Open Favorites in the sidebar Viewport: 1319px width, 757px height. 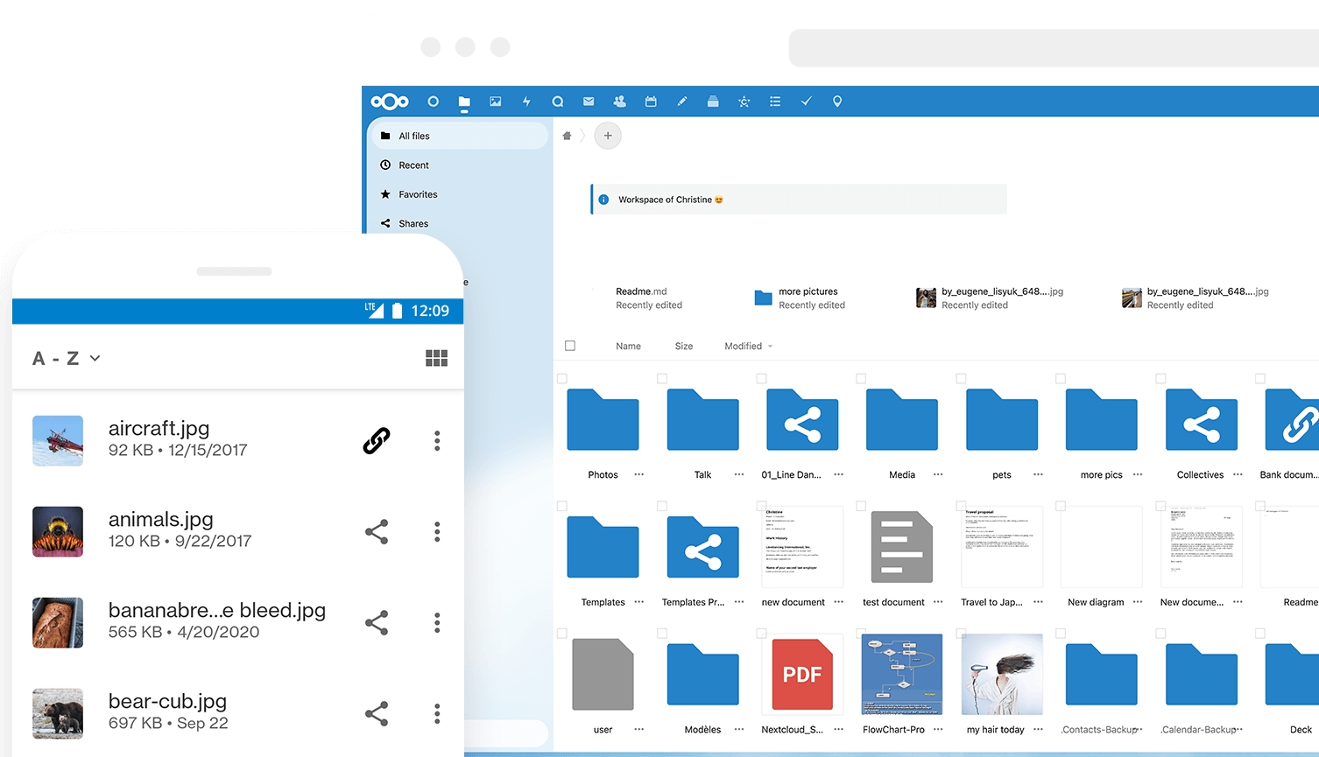click(418, 194)
